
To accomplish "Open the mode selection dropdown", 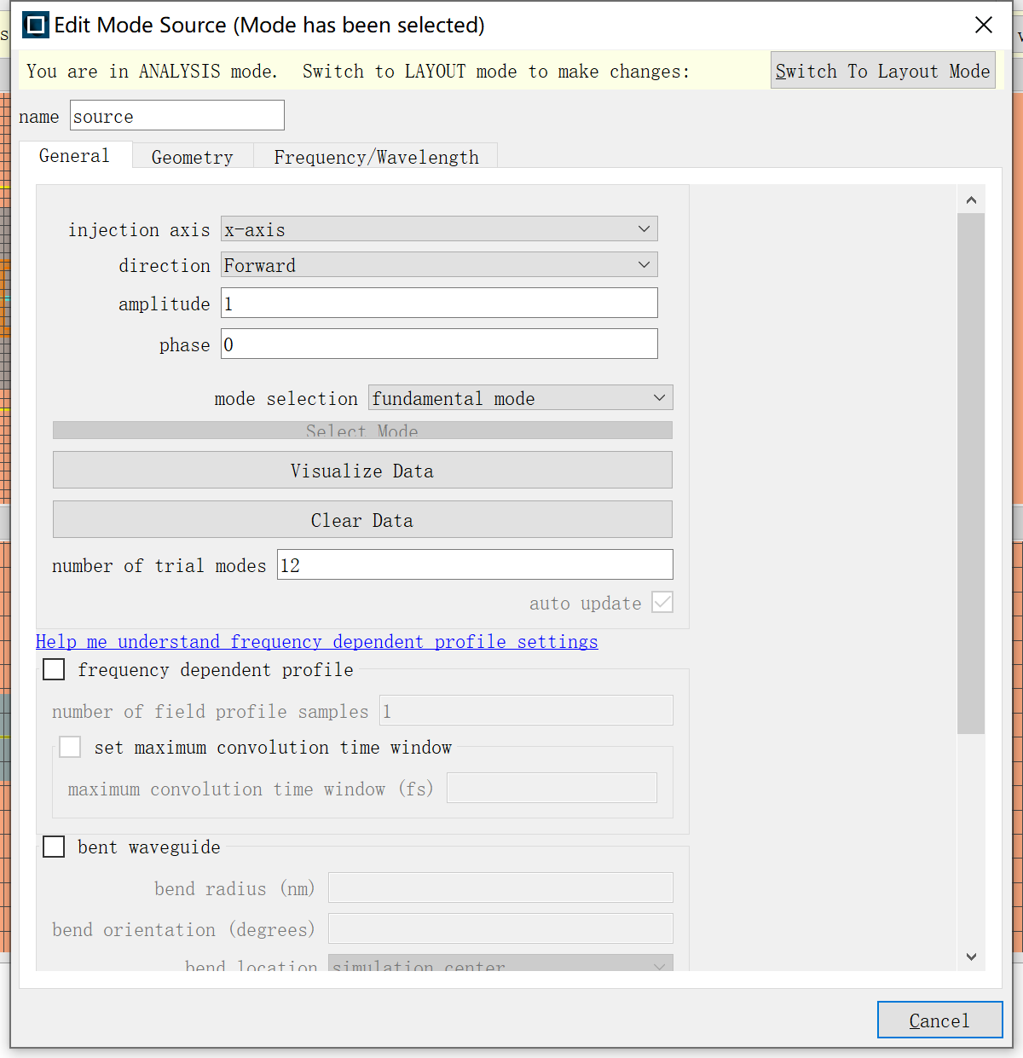I will coord(520,398).
